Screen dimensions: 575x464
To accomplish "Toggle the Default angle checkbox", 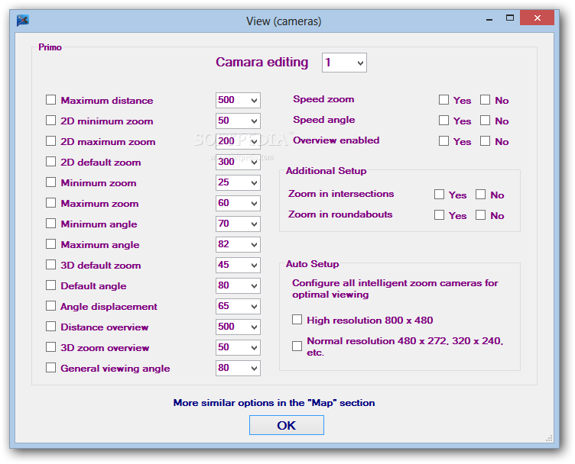I will 50,285.
